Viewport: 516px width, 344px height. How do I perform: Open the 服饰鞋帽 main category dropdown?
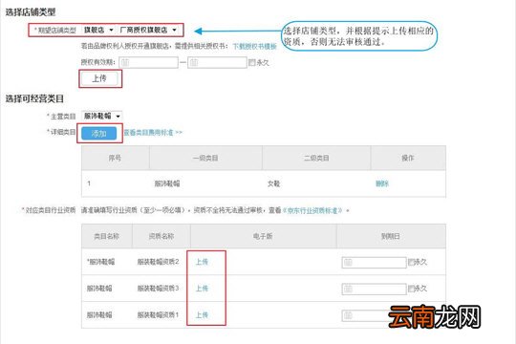coord(101,116)
